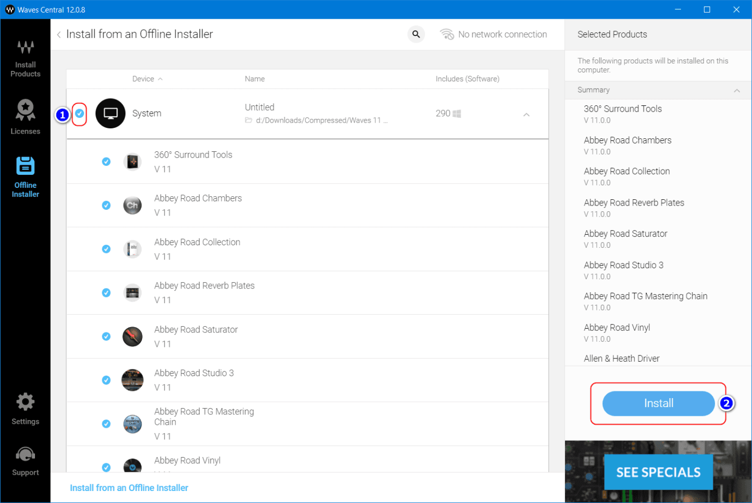Open the SEE SPECIALS banner

click(x=659, y=472)
